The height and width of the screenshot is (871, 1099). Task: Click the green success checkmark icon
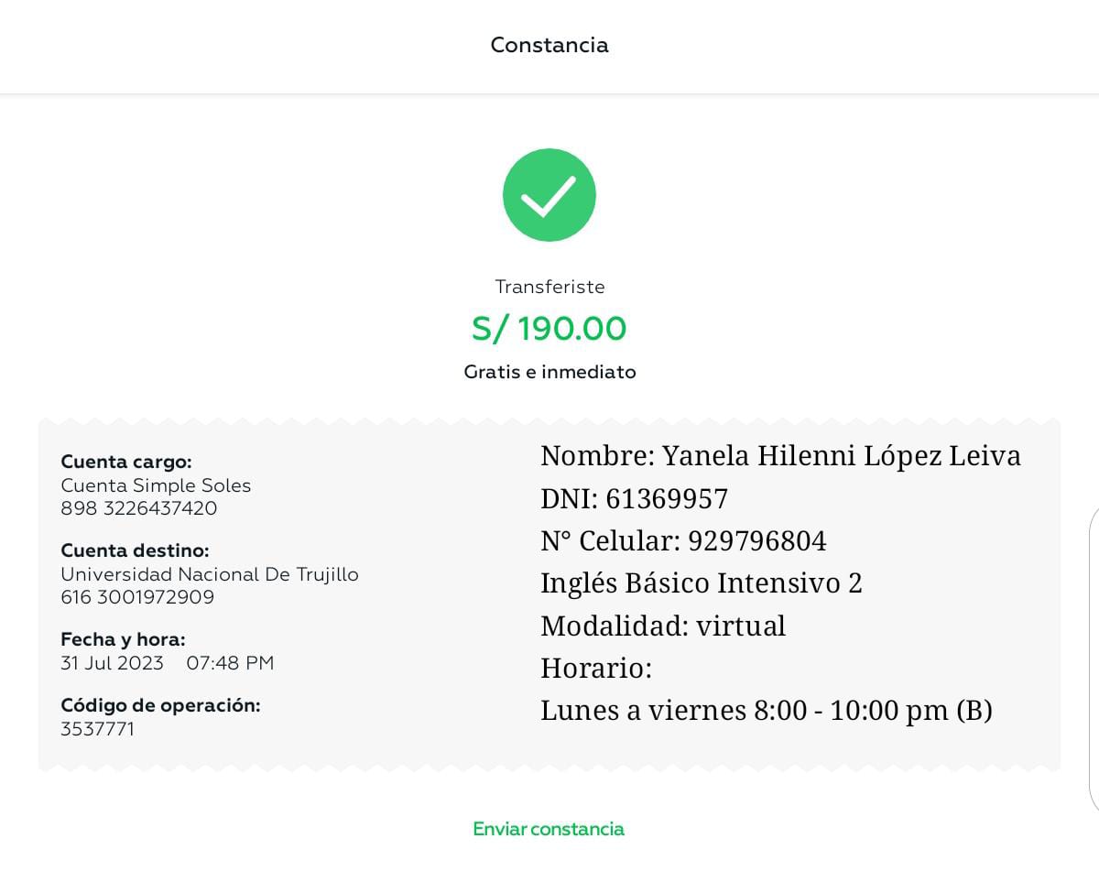point(549,195)
